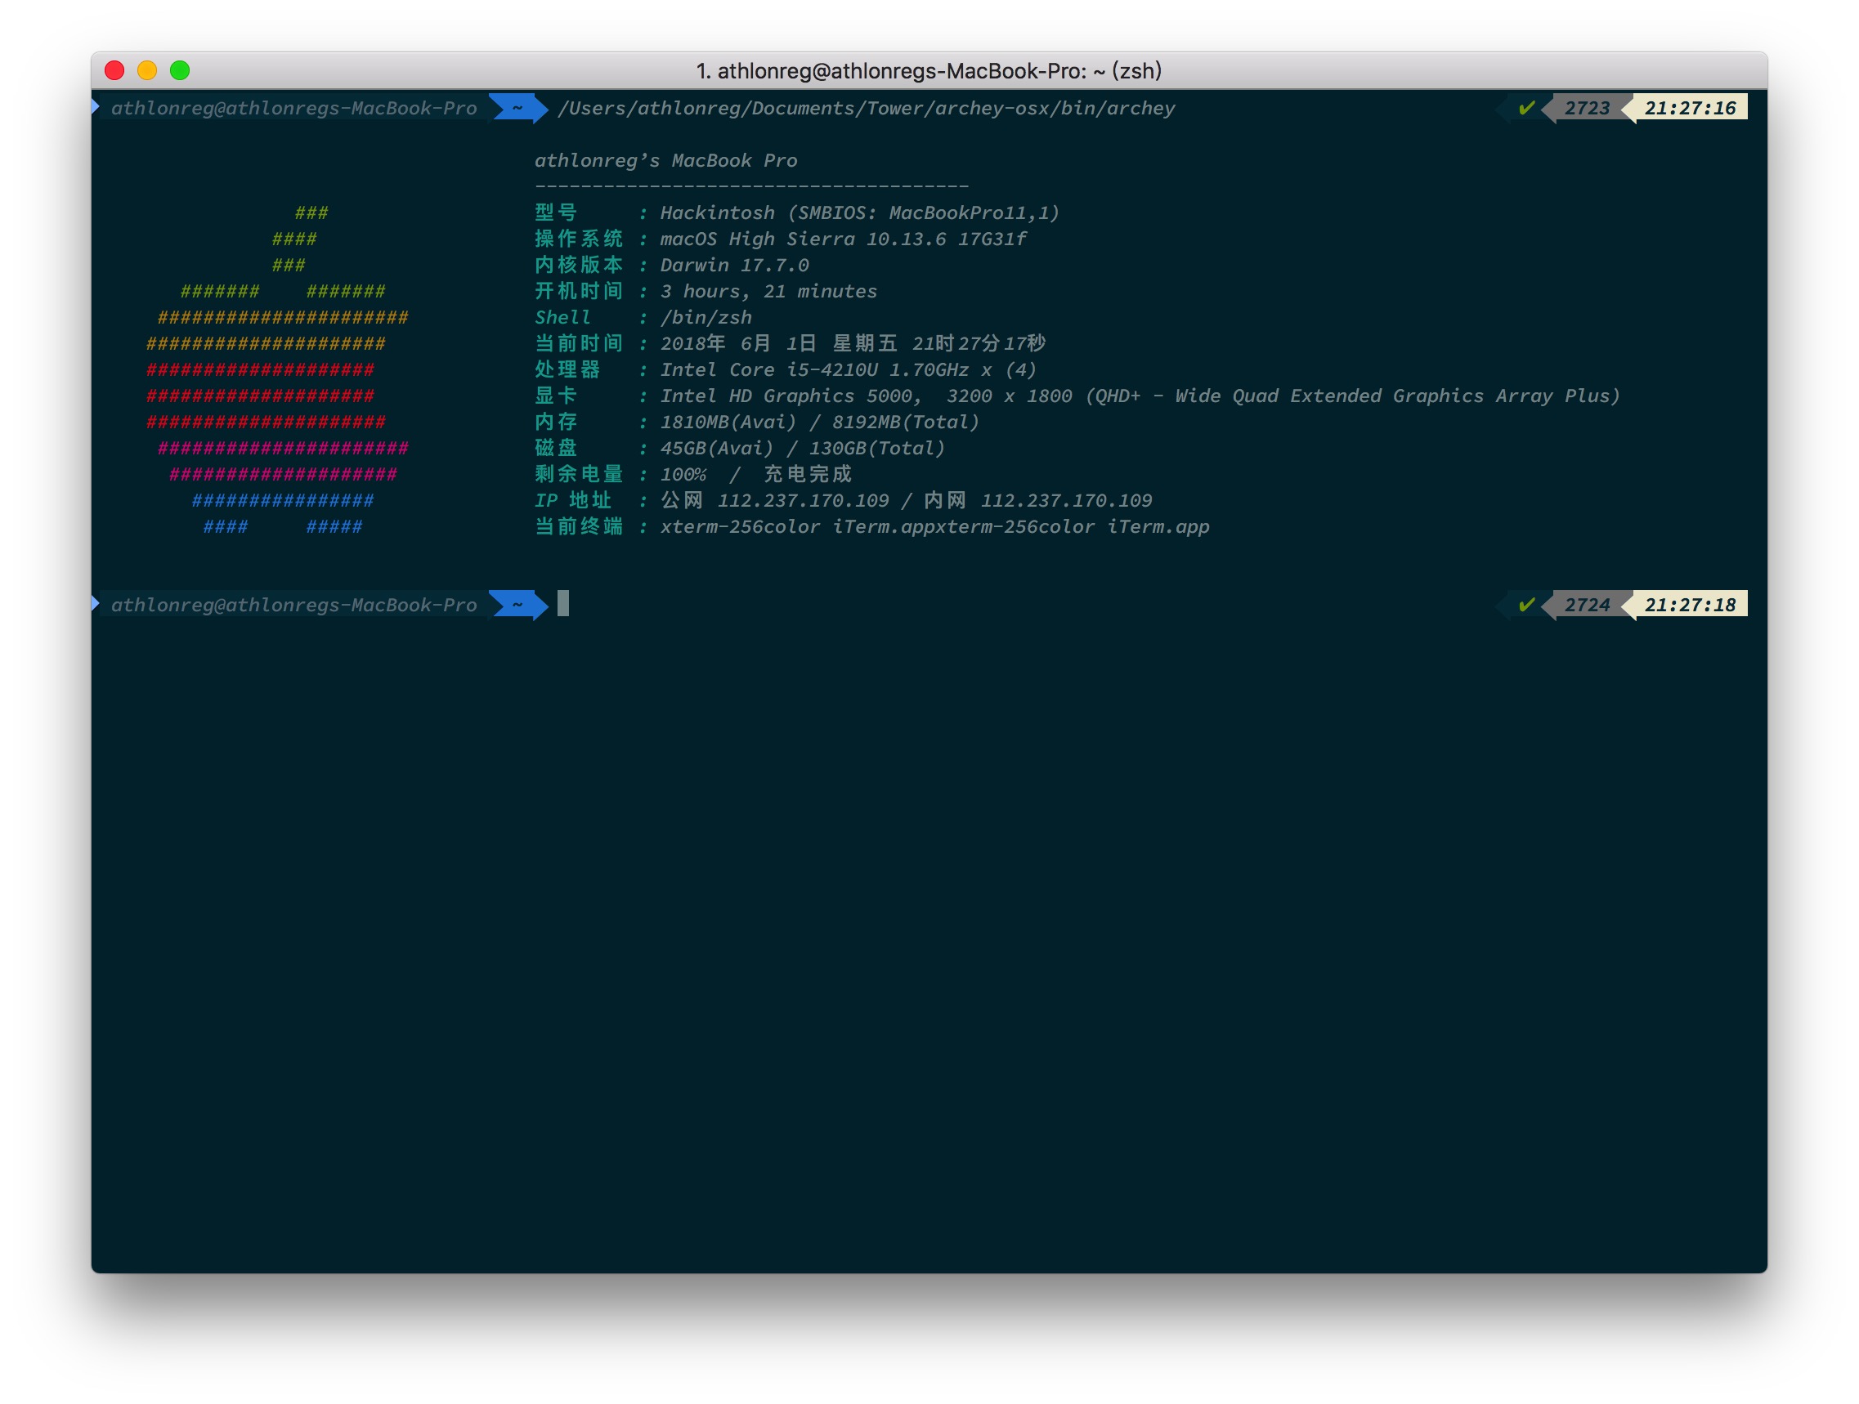Click the 内核版本 label

[579, 266]
